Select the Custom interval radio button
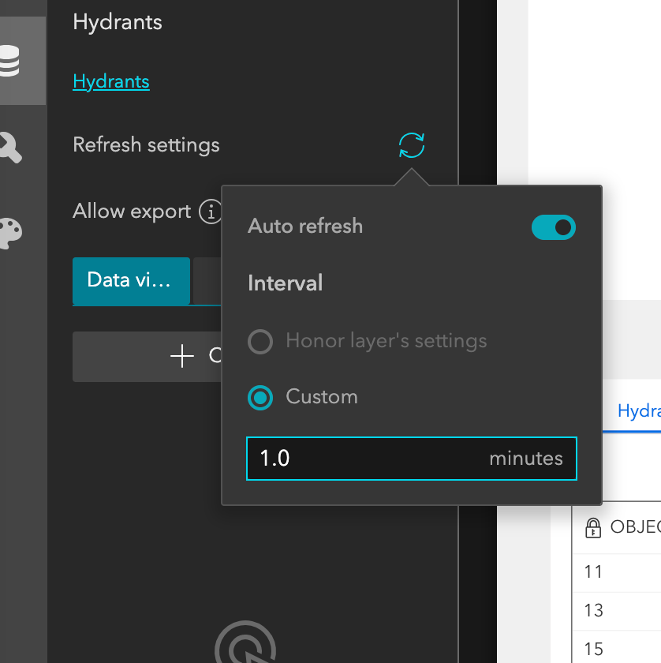Viewport: 661px width, 663px height. click(260, 398)
